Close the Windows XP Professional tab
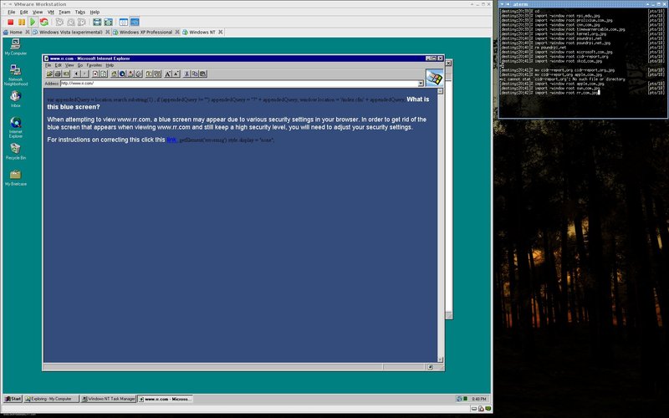The image size is (669, 418). [177, 32]
